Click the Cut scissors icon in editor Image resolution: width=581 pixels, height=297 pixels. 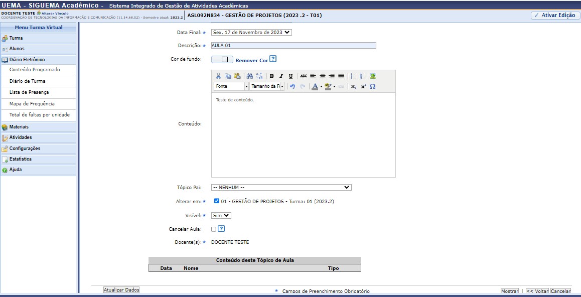click(x=218, y=76)
